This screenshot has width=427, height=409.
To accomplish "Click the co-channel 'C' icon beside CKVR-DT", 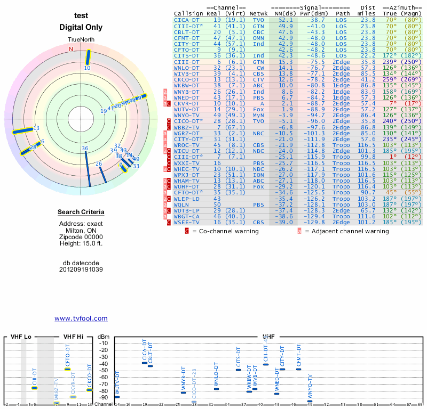I will (169, 104).
